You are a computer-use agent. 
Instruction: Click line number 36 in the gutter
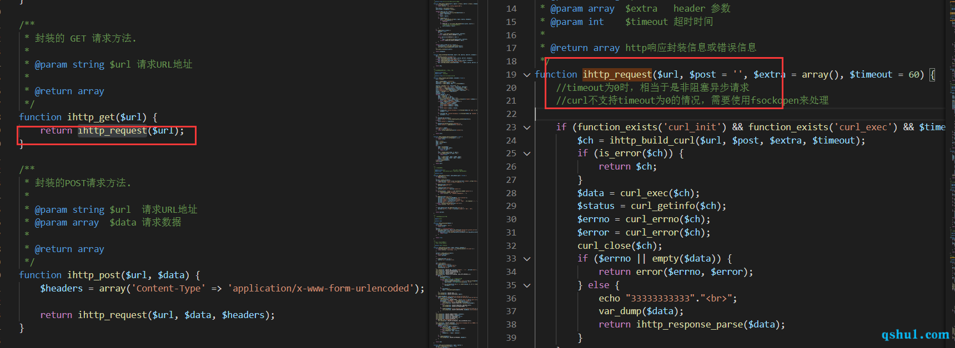coord(511,299)
